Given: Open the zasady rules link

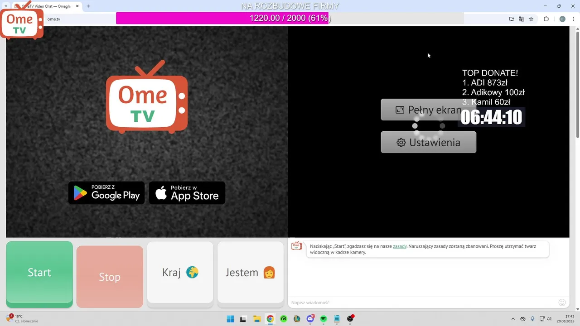Looking at the screenshot, I should pyautogui.click(x=400, y=246).
